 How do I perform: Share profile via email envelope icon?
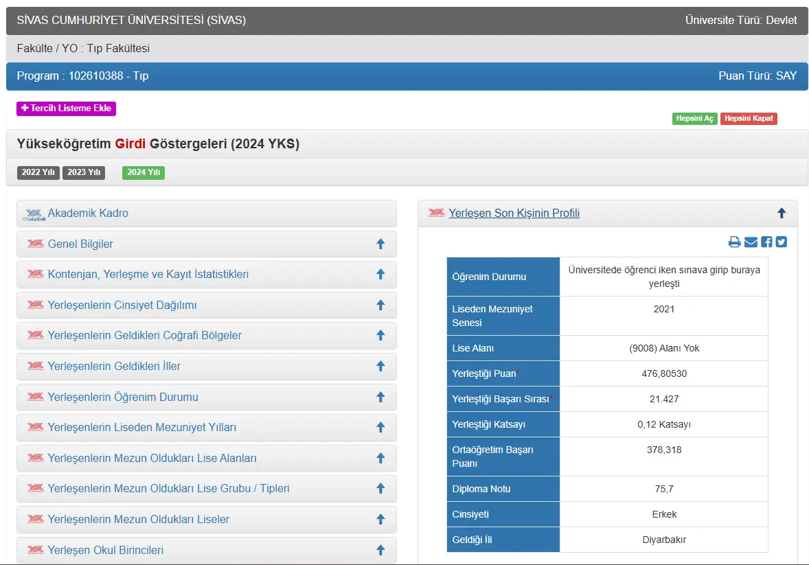click(751, 242)
